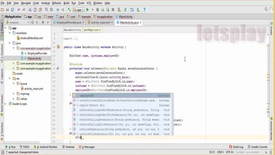This screenshot has width=275, height=155.
Task: Open the Terminal tool window
Action: tap(68, 147)
